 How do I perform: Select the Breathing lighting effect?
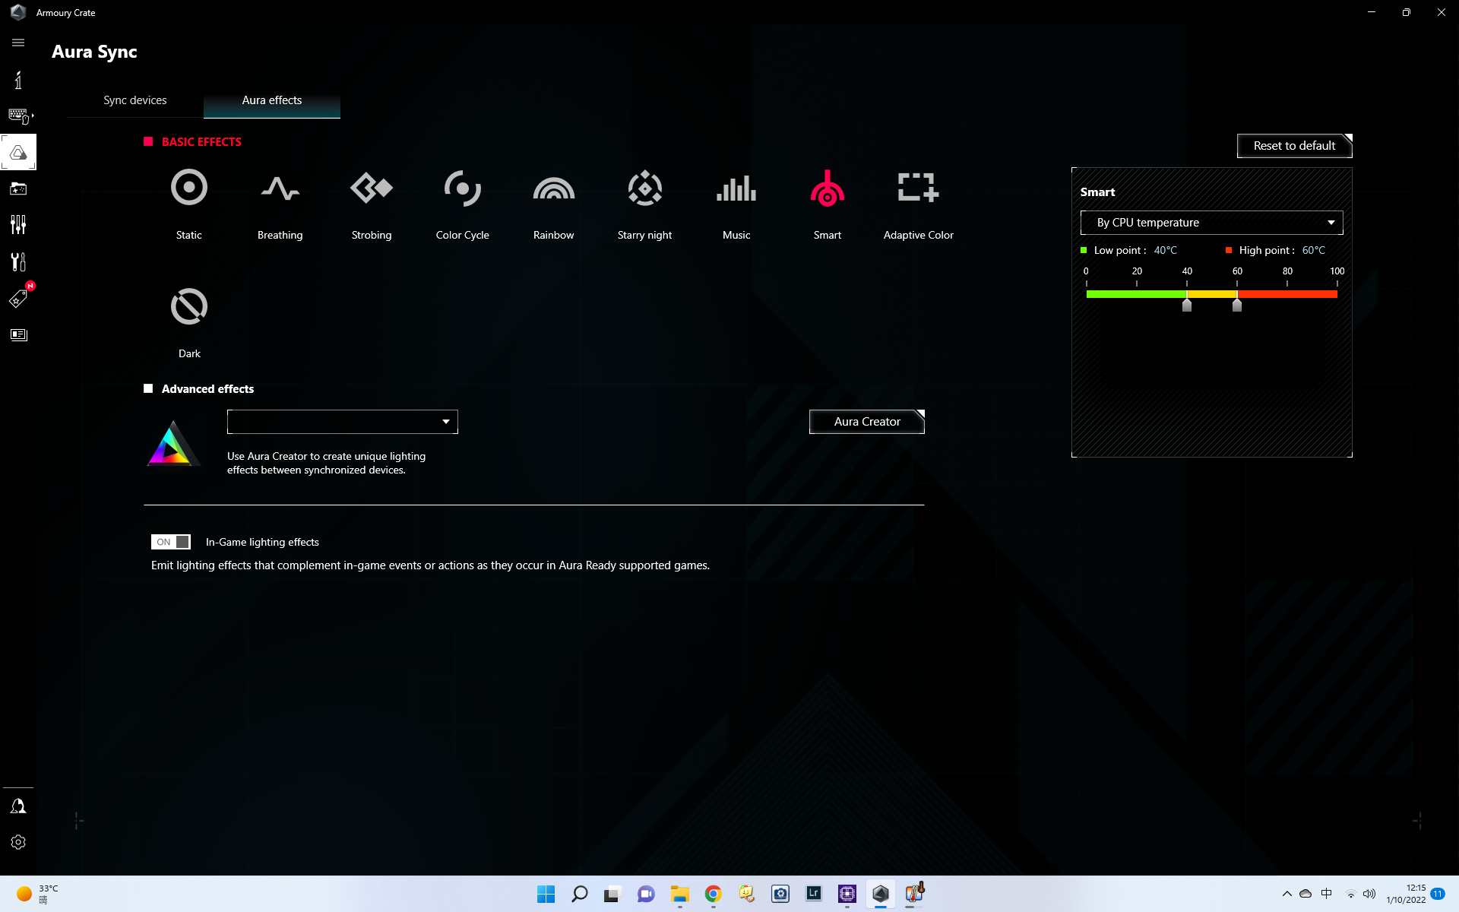(280, 188)
